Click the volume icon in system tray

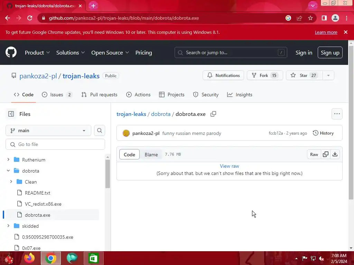pyautogui.click(x=322, y=258)
